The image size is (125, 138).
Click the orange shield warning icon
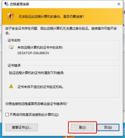[10, 16]
